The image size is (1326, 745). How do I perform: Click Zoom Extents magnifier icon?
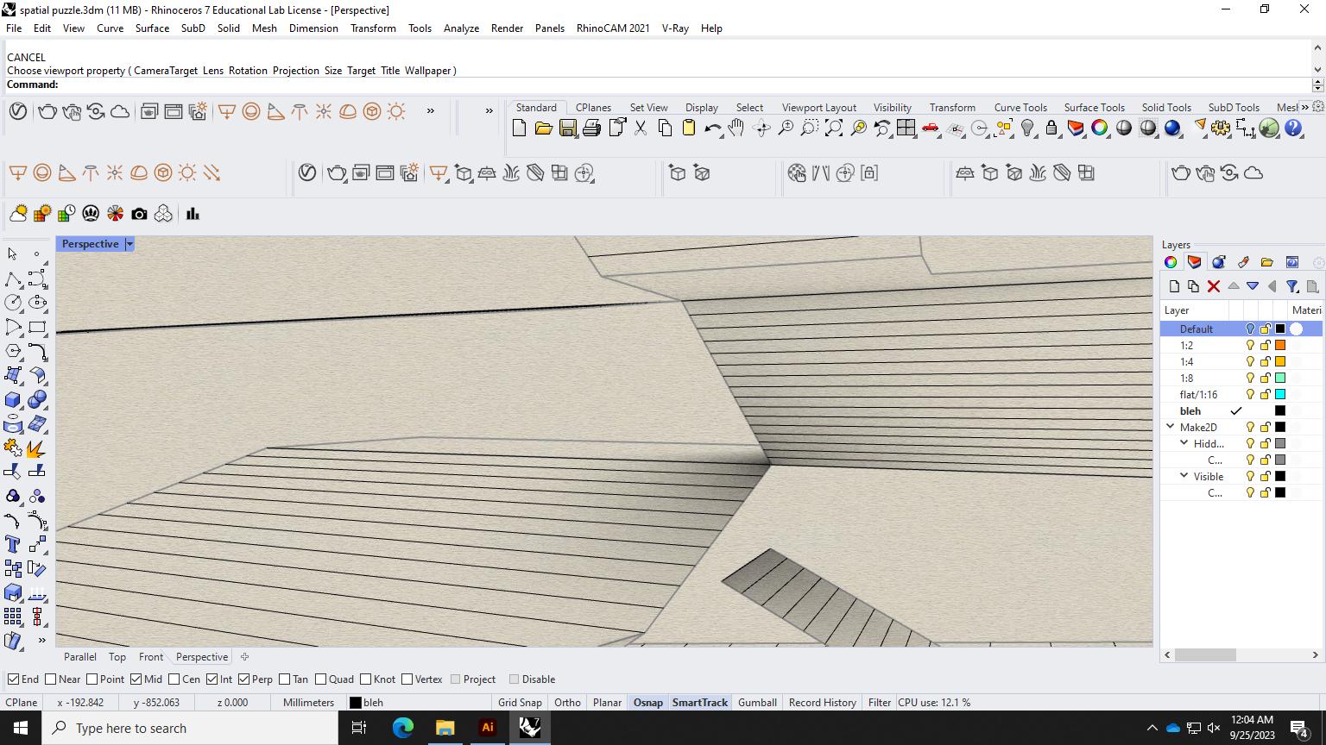(834, 128)
